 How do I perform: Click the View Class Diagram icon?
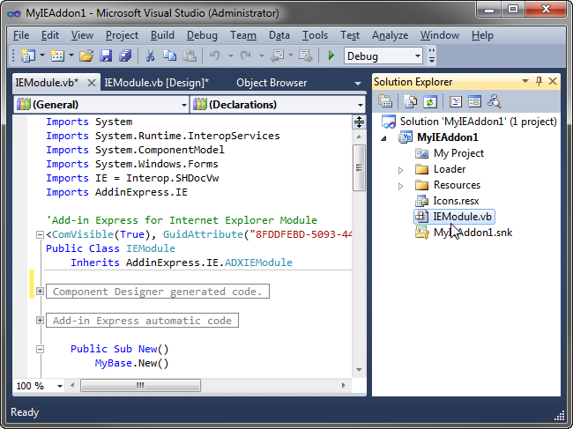(494, 101)
